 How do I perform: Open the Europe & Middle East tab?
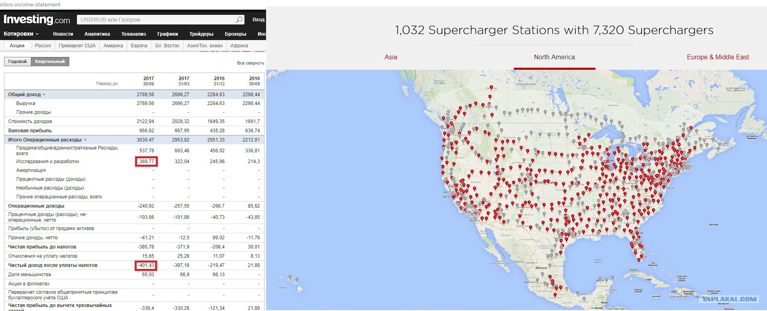point(718,57)
